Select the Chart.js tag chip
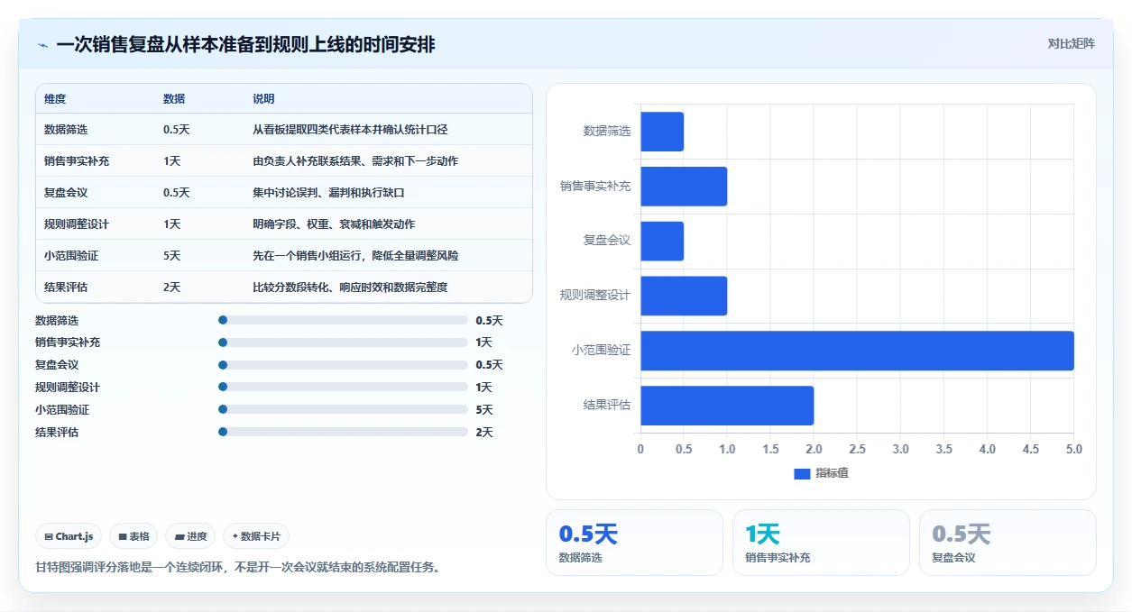The height and width of the screenshot is (612, 1132). 69,536
